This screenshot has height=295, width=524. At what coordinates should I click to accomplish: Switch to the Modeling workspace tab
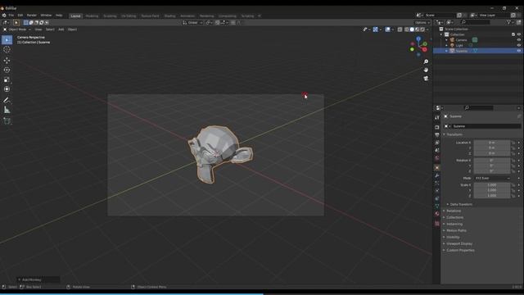pos(92,16)
